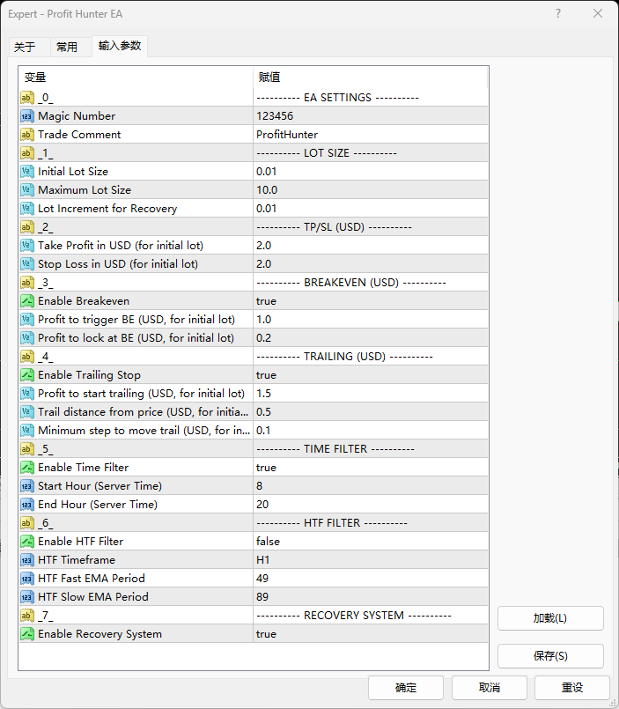Image resolution: width=619 pixels, height=709 pixels.
Task: Open the HTF Timeframe H1 dropdown
Action: click(x=370, y=560)
